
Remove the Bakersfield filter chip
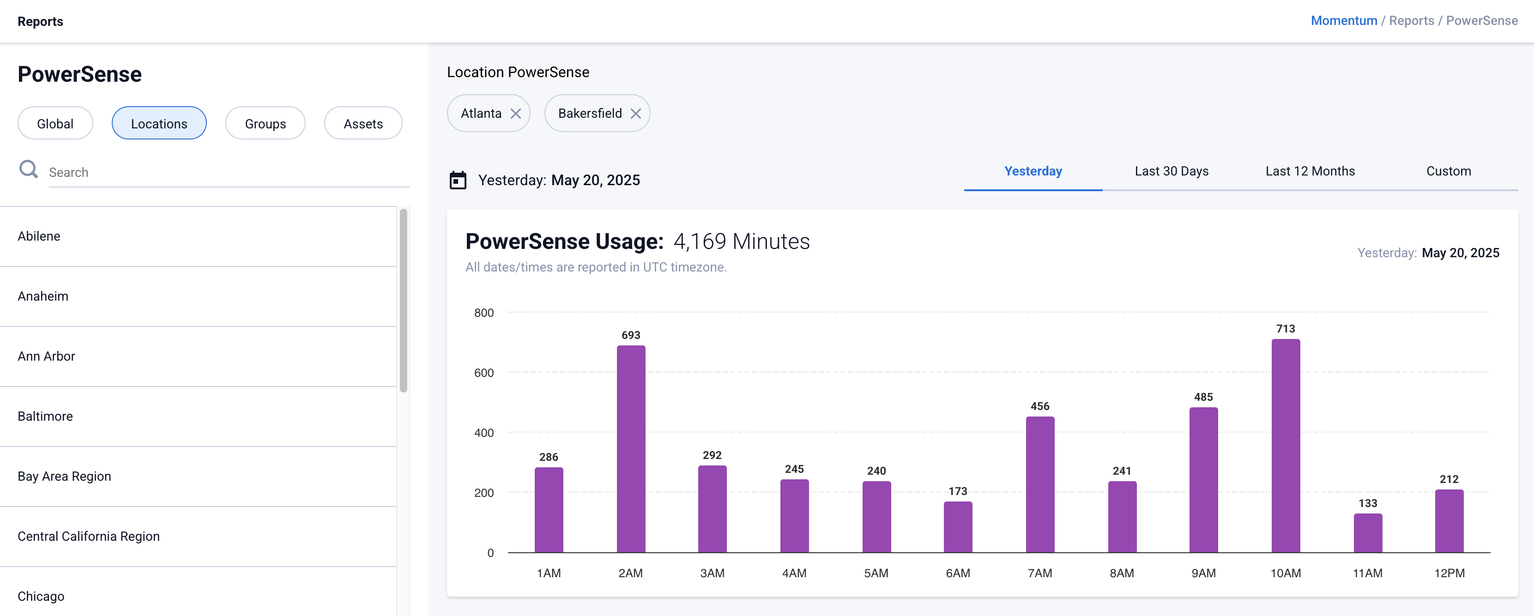tap(635, 114)
